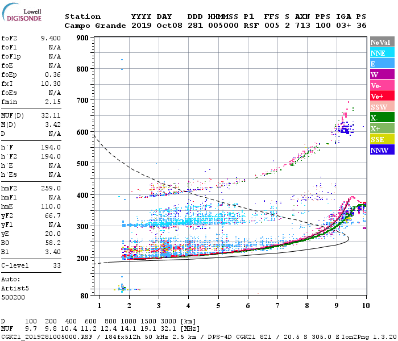Select the NNW legend swatch
The image size is (398, 341).
(x=382, y=149)
